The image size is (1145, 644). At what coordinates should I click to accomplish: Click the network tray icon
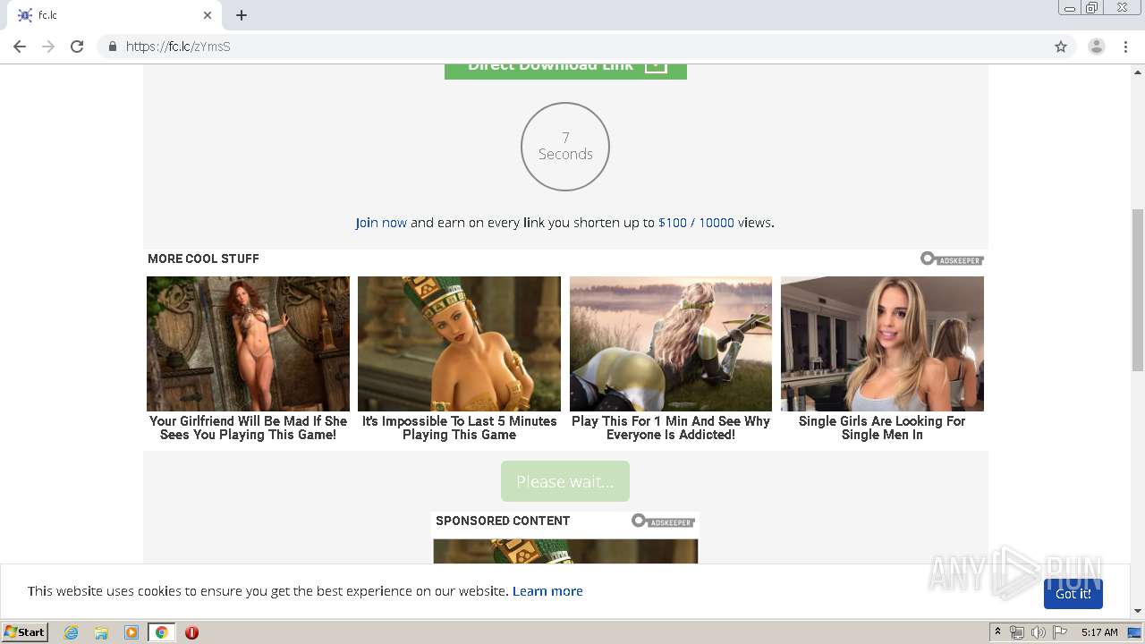[x=1017, y=632]
